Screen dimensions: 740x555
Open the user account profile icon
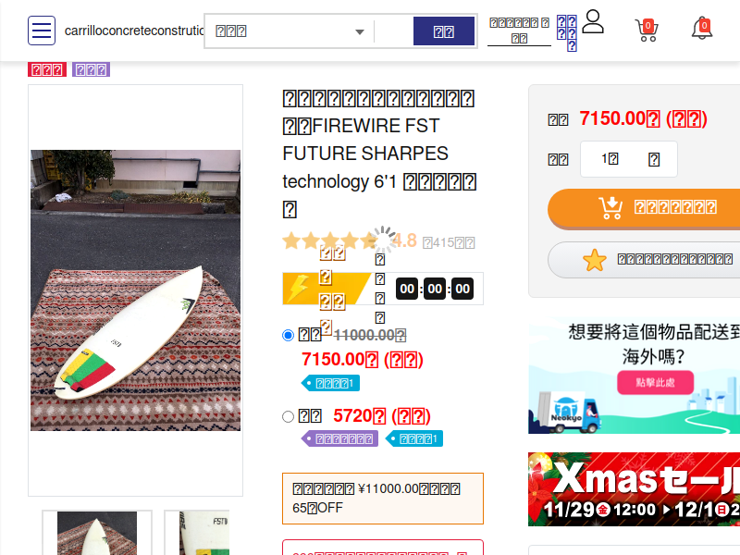tap(593, 22)
